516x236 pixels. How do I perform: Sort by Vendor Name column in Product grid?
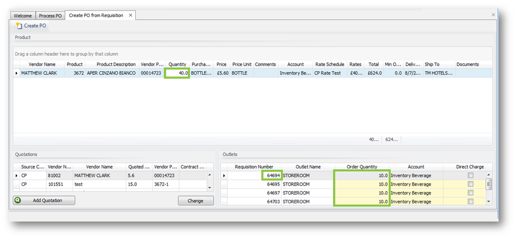pos(42,65)
